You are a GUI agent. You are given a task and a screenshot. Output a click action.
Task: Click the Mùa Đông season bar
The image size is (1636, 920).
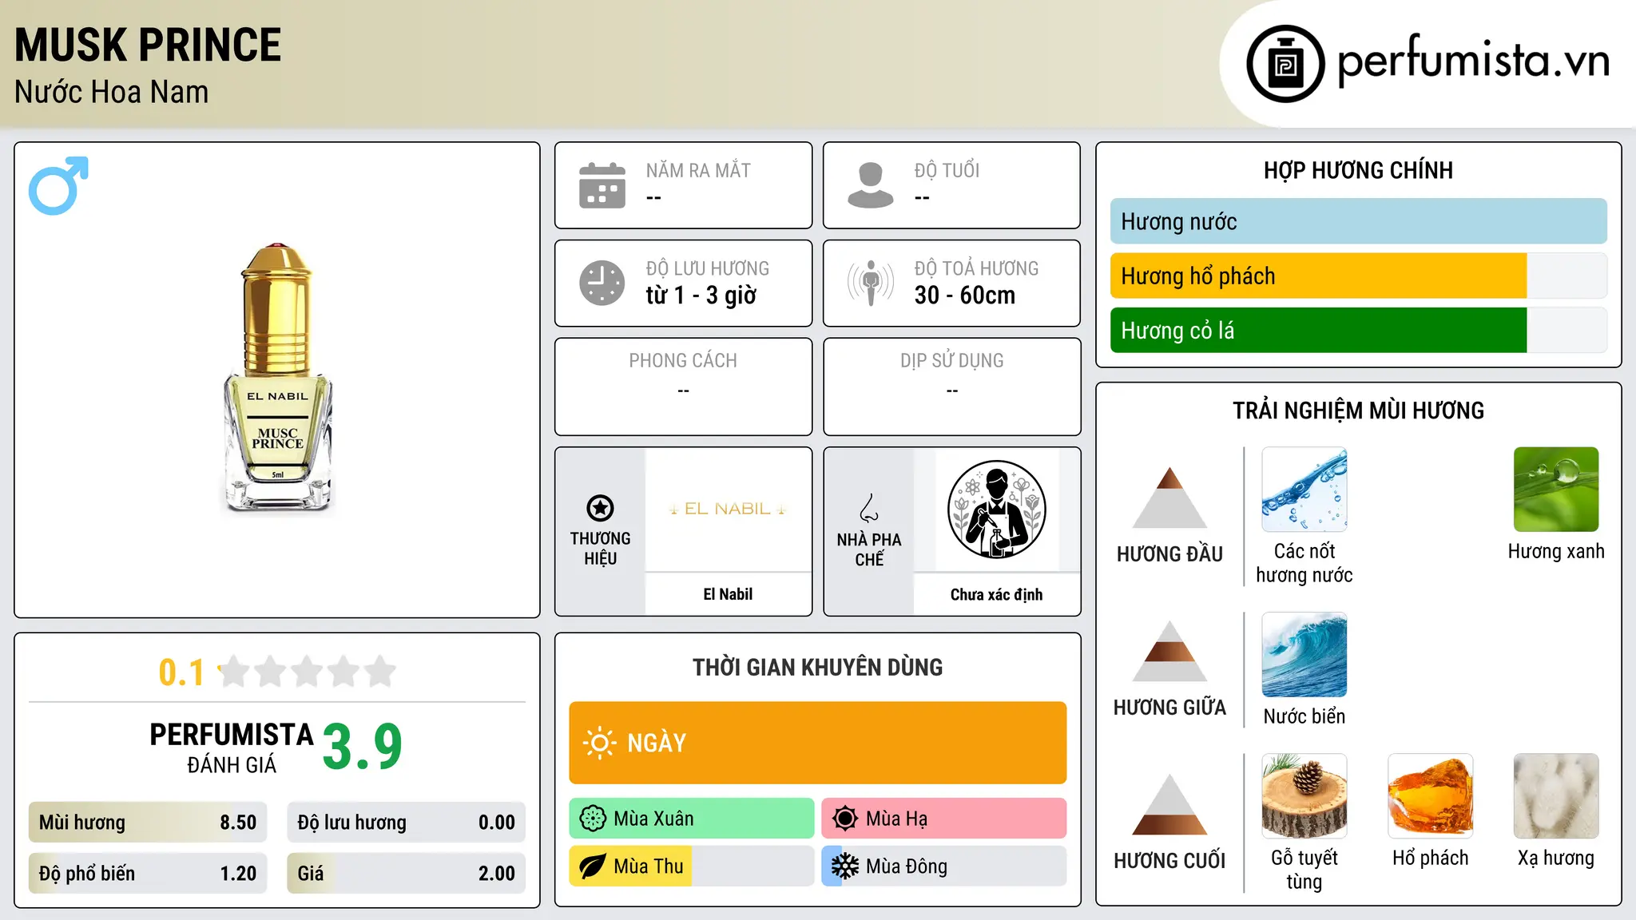(x=944, y=866)
